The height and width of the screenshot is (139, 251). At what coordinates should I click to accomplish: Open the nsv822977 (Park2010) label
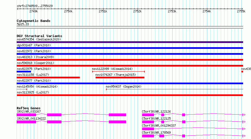(x=34, y=81)
